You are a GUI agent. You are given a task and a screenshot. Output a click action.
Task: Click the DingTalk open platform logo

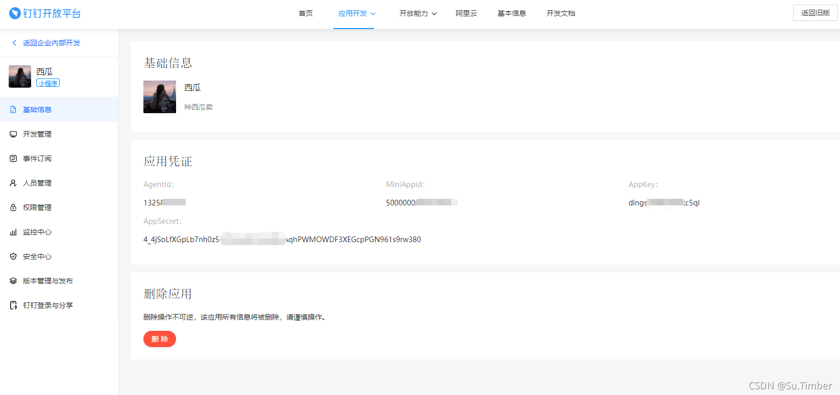point(45,13)
